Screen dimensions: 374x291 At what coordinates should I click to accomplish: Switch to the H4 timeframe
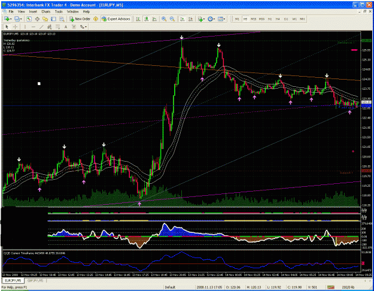(x=278, y=19)
